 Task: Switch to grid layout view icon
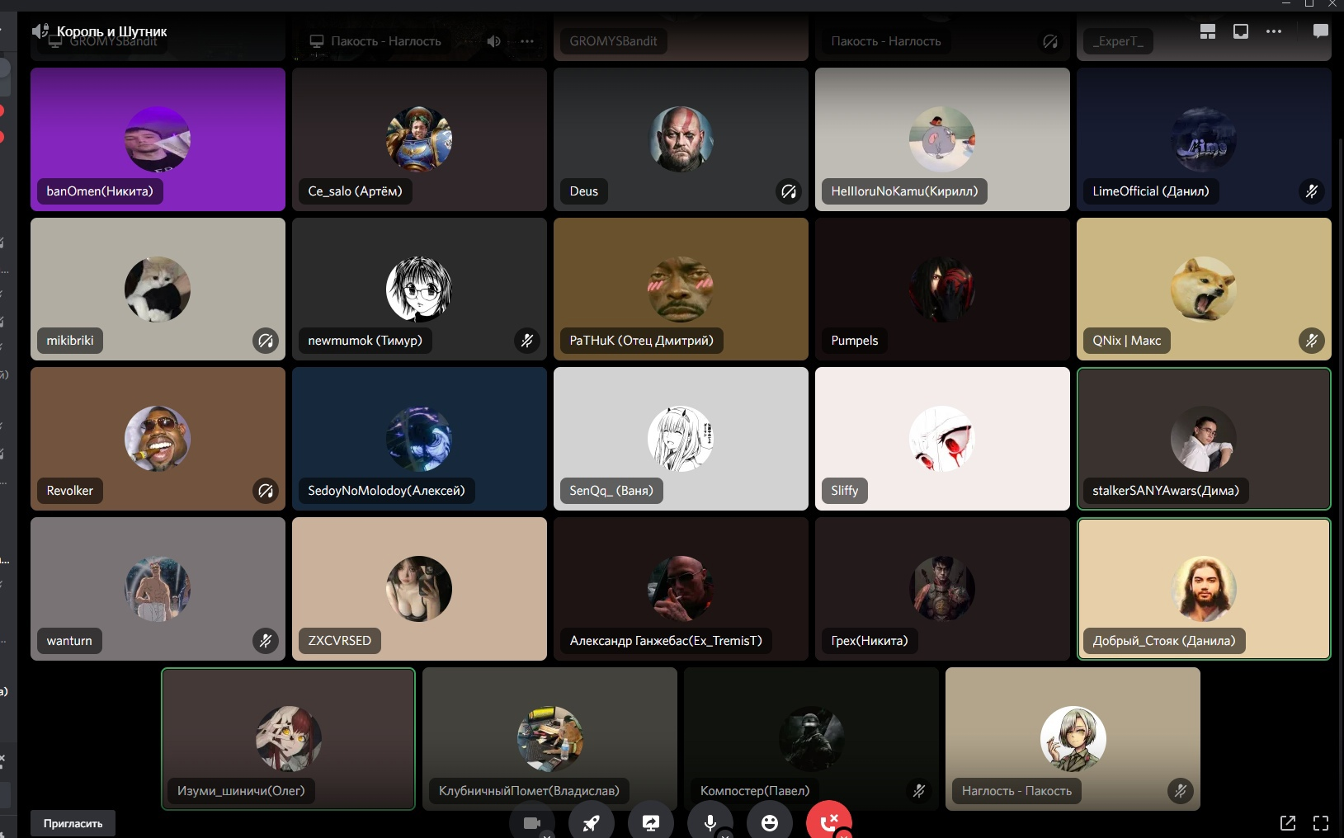pyautogui.click(x=1208, y=31)
